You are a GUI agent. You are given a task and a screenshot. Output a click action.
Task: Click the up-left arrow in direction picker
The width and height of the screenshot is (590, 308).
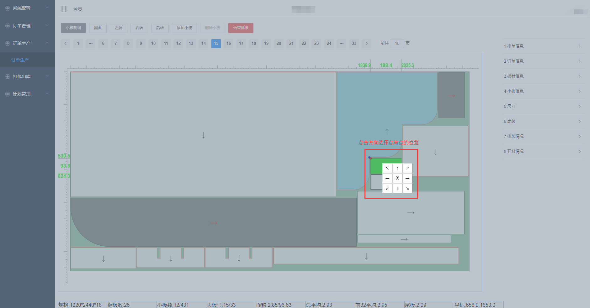(x=387, y=168)
